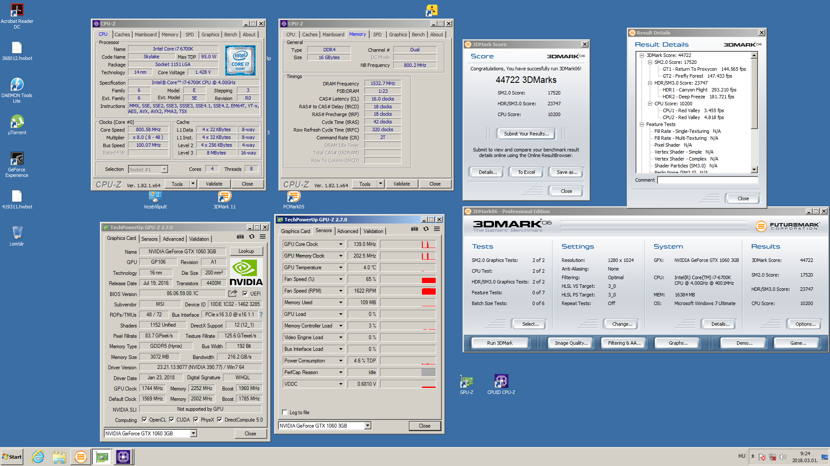This screenshot has height=466, width=830.
Task: Open hamburger menu in GPU-Z Graphics Card window
Action: (262, 236)
